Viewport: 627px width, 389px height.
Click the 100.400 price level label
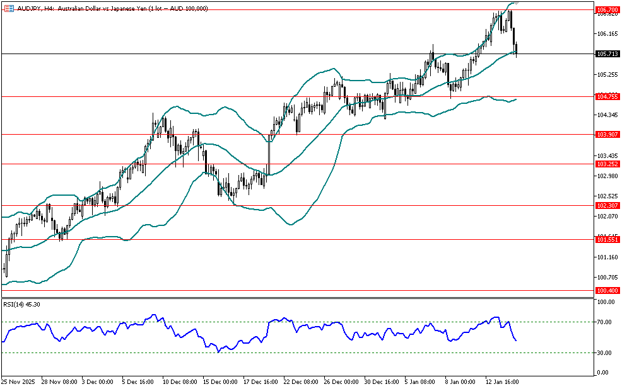pyautogui.click(x=606, y=290)
